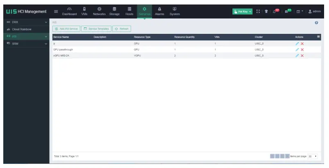This screenshot has height=168, width=329.
Task: Select DRX in the sidebar
Action: [15, 22]
